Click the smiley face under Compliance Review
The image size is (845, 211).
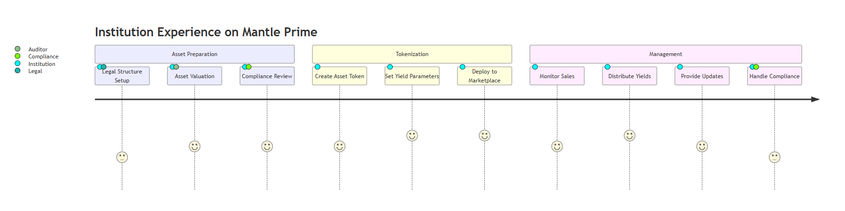click(x=267, y=146)
